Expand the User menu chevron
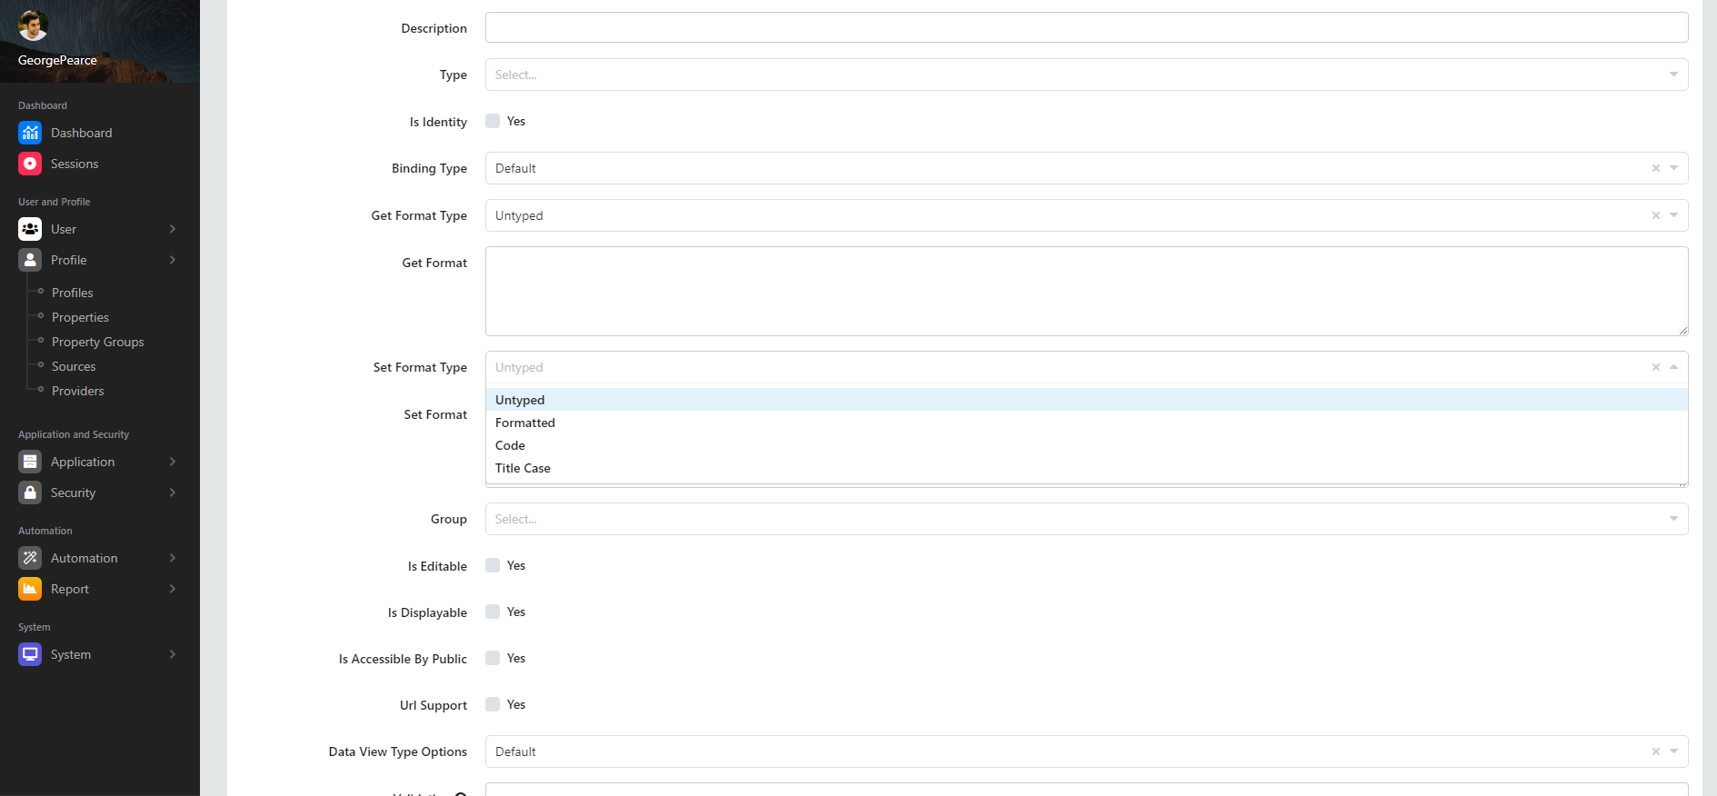 (x=173, y=229)
